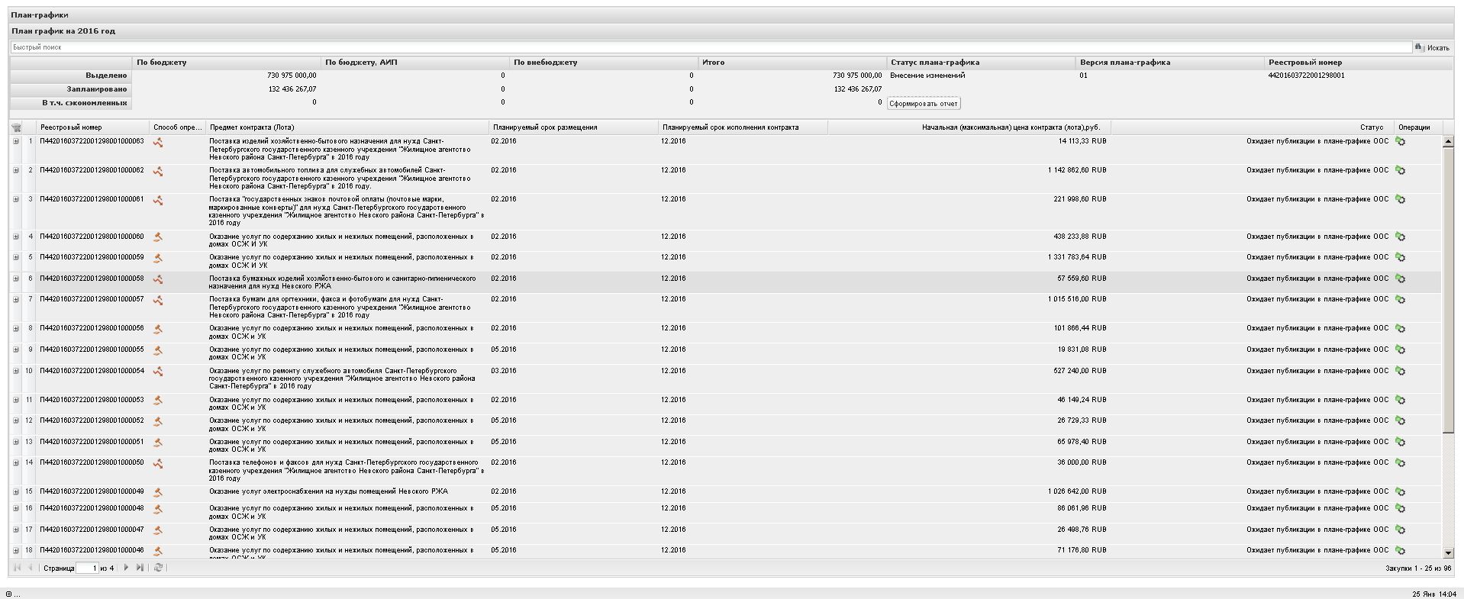
Task: Expand row 2 ending 0062
Action: click(x=16, y=170)
